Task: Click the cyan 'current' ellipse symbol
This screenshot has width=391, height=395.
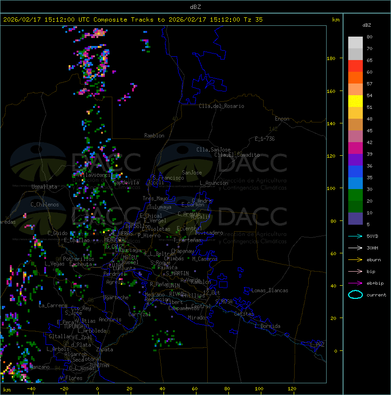Action: (355, 295)
